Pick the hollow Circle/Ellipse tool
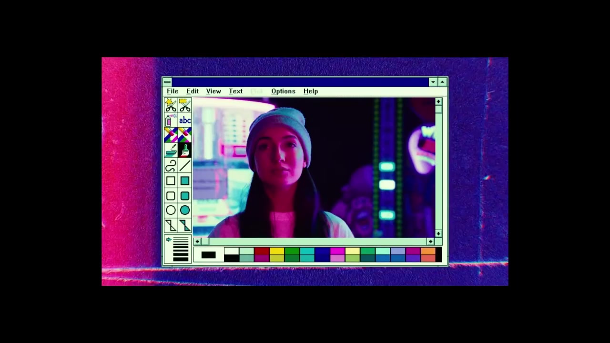 (x=171, y=211)
